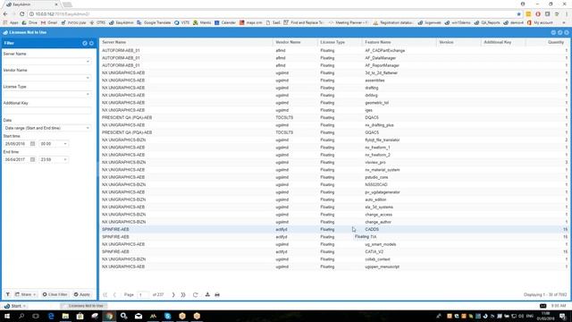Open the Date range type dropdown

click(x=88, y=128)
